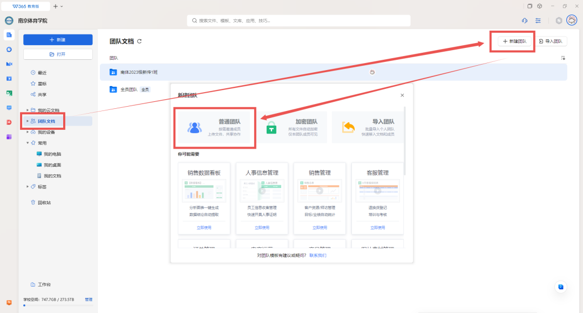583x313 pixels.
Task: Click the blue 新建 button
Action: click(58, 40)
